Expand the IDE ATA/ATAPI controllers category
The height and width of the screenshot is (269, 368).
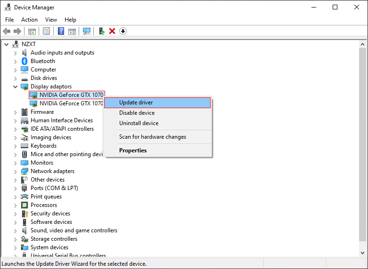coord(15,129)
